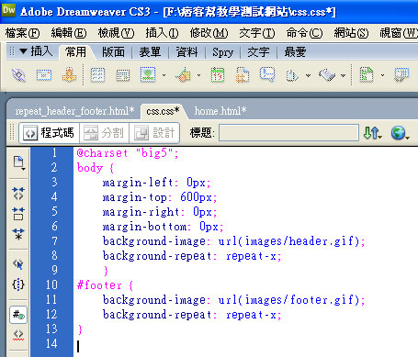Click the Table insert icon
Viewport: 418px width, 357px height.
coord(98,75)
